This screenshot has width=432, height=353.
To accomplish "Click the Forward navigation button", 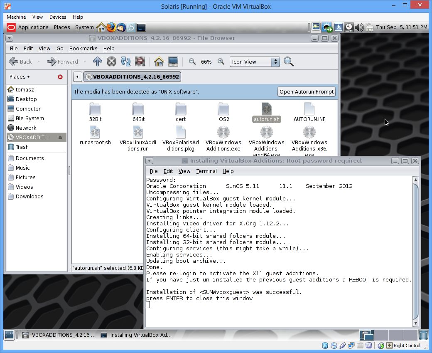I will click(63, 62).
